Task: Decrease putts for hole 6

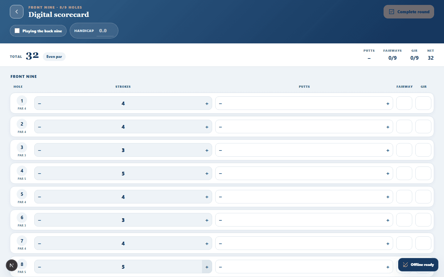Action: [220, 220]
